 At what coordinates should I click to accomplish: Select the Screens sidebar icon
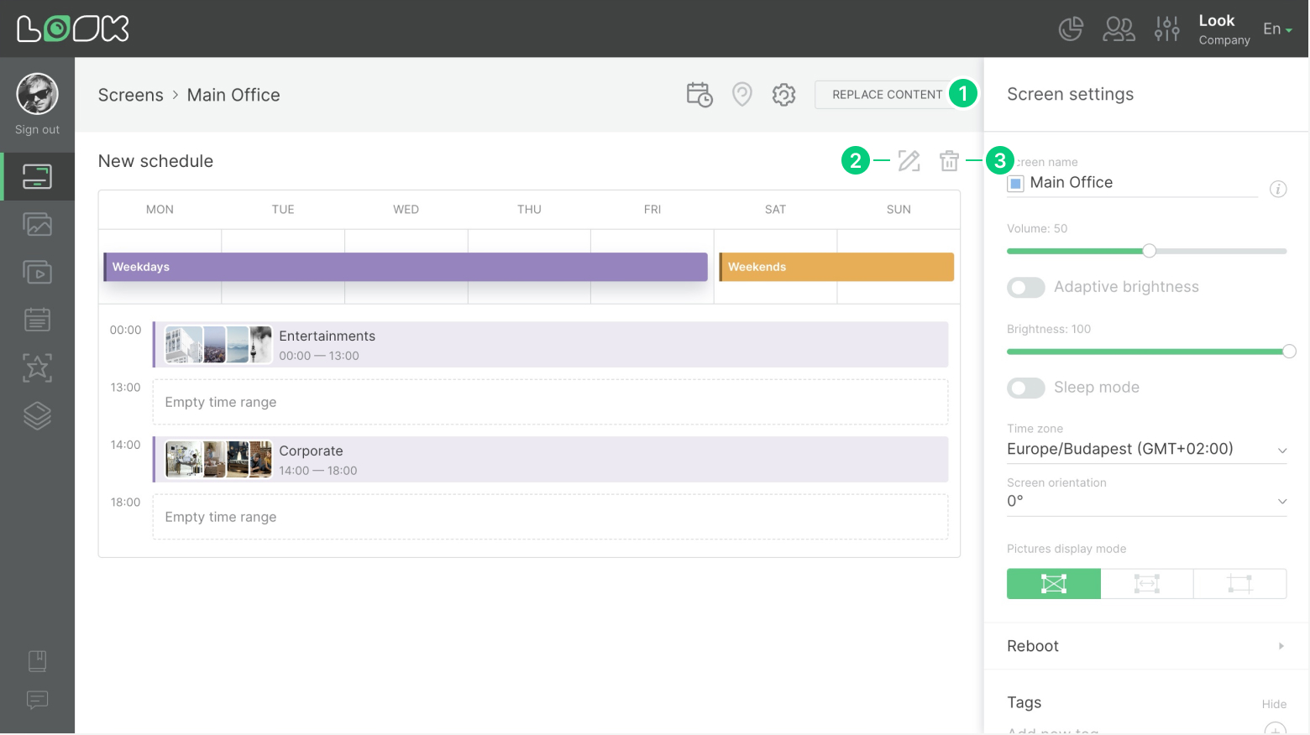(x=37, y=176)
